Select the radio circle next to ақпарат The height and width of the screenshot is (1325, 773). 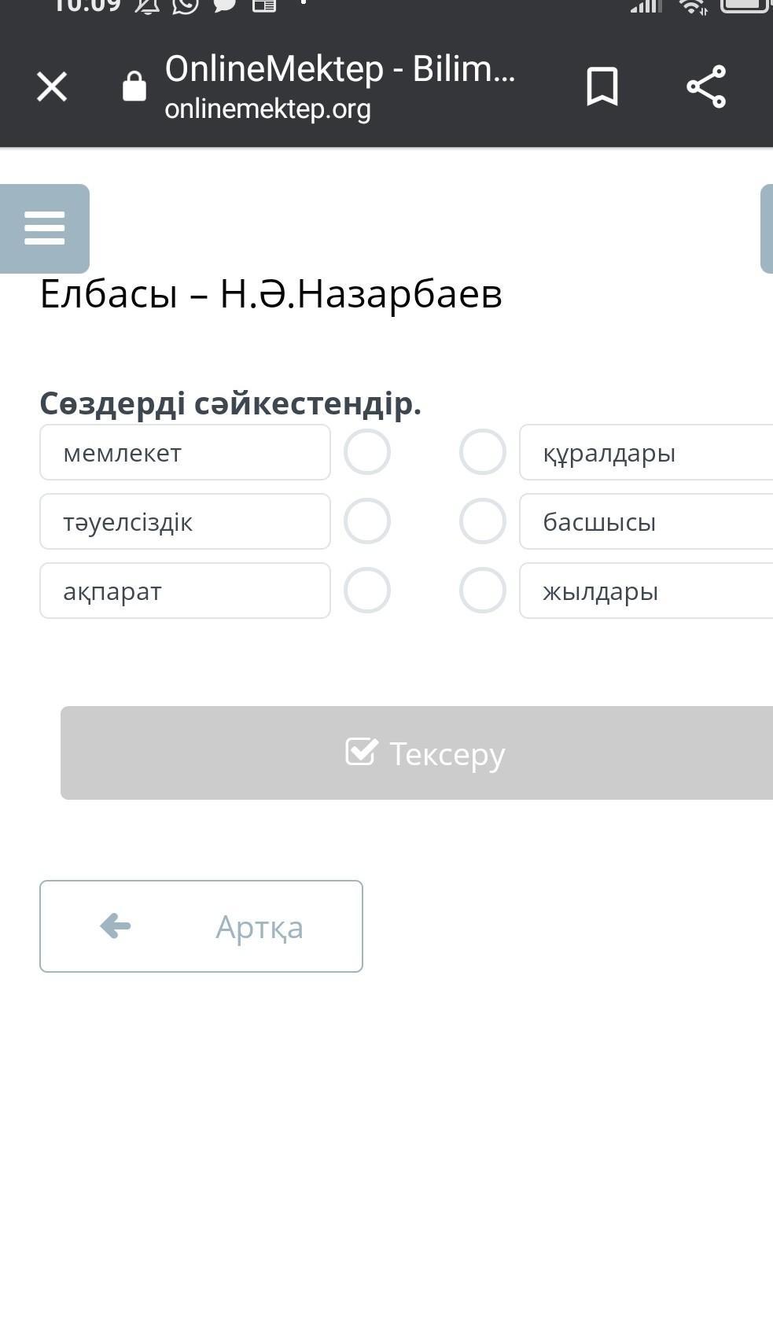(x=367, y=591)
